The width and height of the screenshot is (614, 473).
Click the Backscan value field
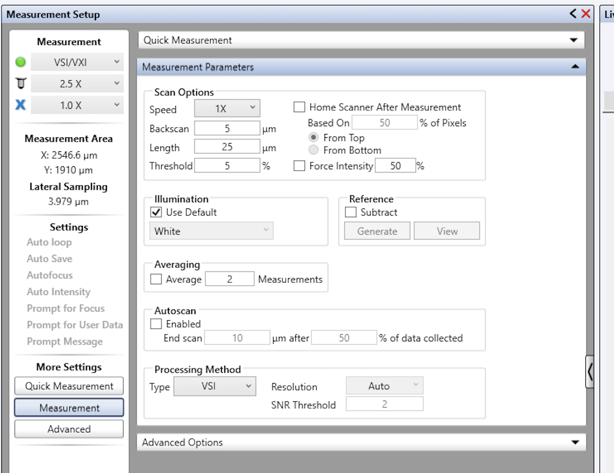[x=227, y=128]
